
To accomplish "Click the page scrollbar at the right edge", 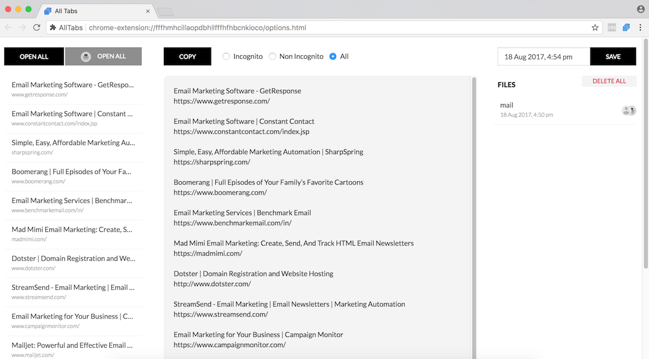I will (x=646, y=154).
